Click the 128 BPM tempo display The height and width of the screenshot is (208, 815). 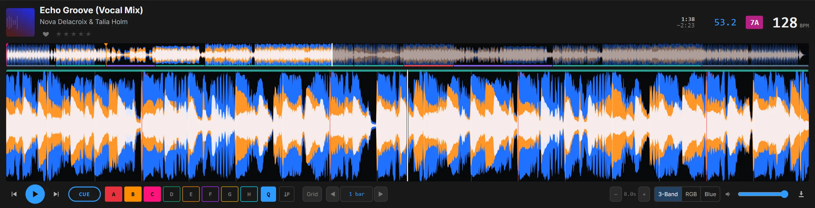791,23
